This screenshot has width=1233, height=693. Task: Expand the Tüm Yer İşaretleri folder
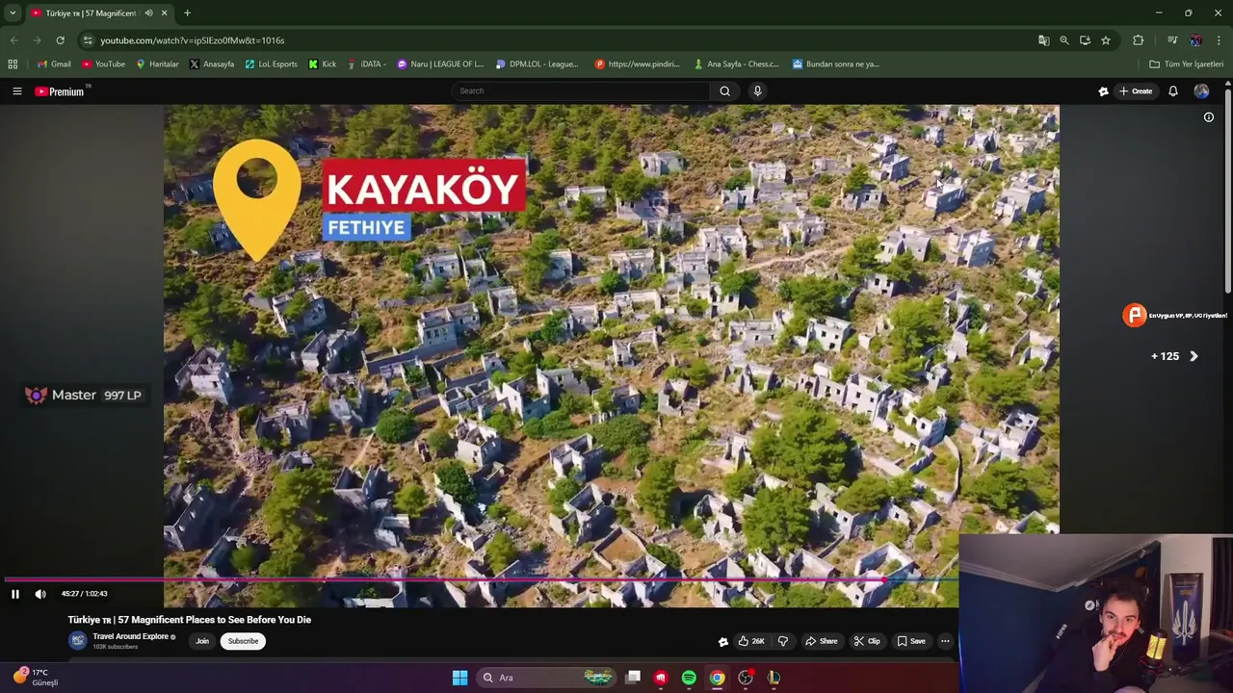(1187, 64)
